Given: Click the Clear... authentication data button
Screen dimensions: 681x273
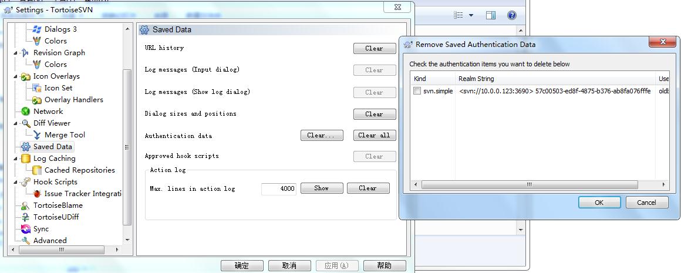Looking at the screenshot, I should click(x=322, y=136).
